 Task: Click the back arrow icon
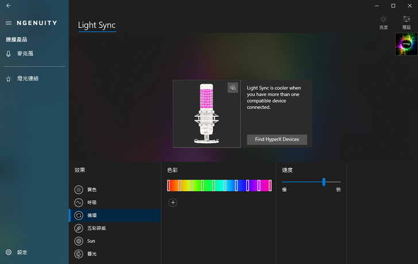pyautogui.click(x=9, y=6)
